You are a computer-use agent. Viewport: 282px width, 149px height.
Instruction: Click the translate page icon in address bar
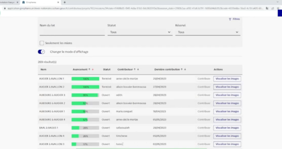pos(267,8)
